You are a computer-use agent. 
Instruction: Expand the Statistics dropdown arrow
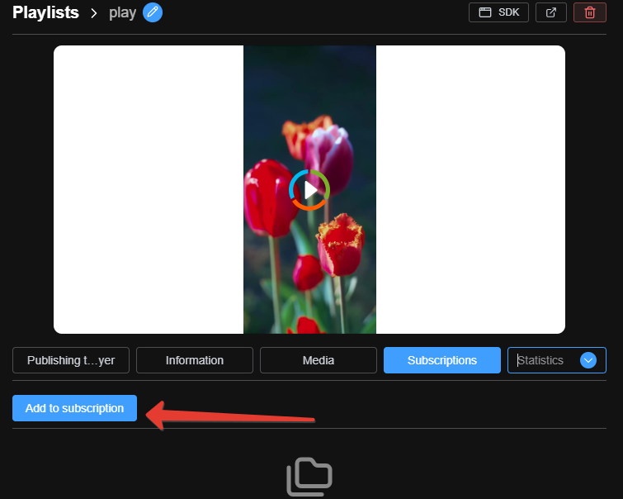point(588,360)
